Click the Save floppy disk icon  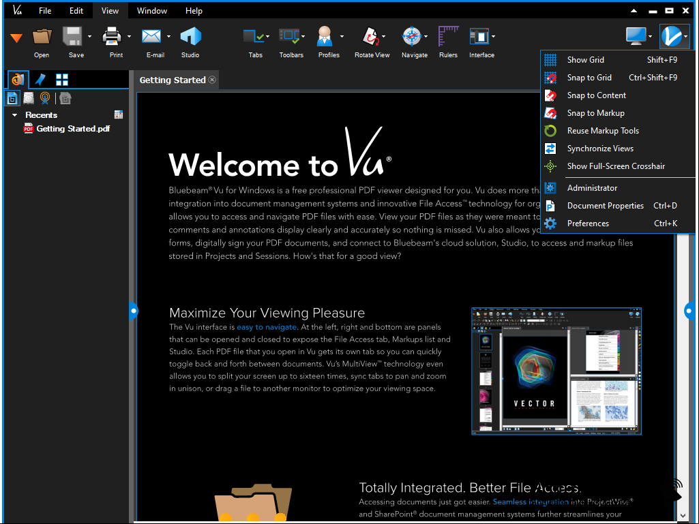coord(72,37)
